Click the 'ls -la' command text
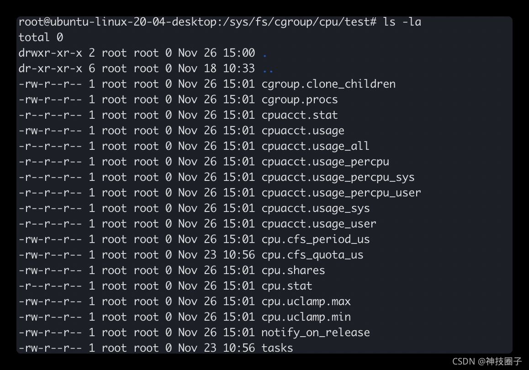 pos(402,22)
